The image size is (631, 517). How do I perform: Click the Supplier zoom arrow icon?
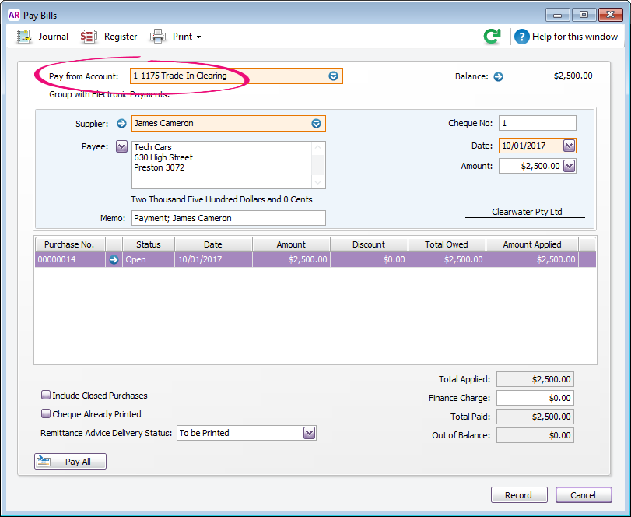coord(121,123)
